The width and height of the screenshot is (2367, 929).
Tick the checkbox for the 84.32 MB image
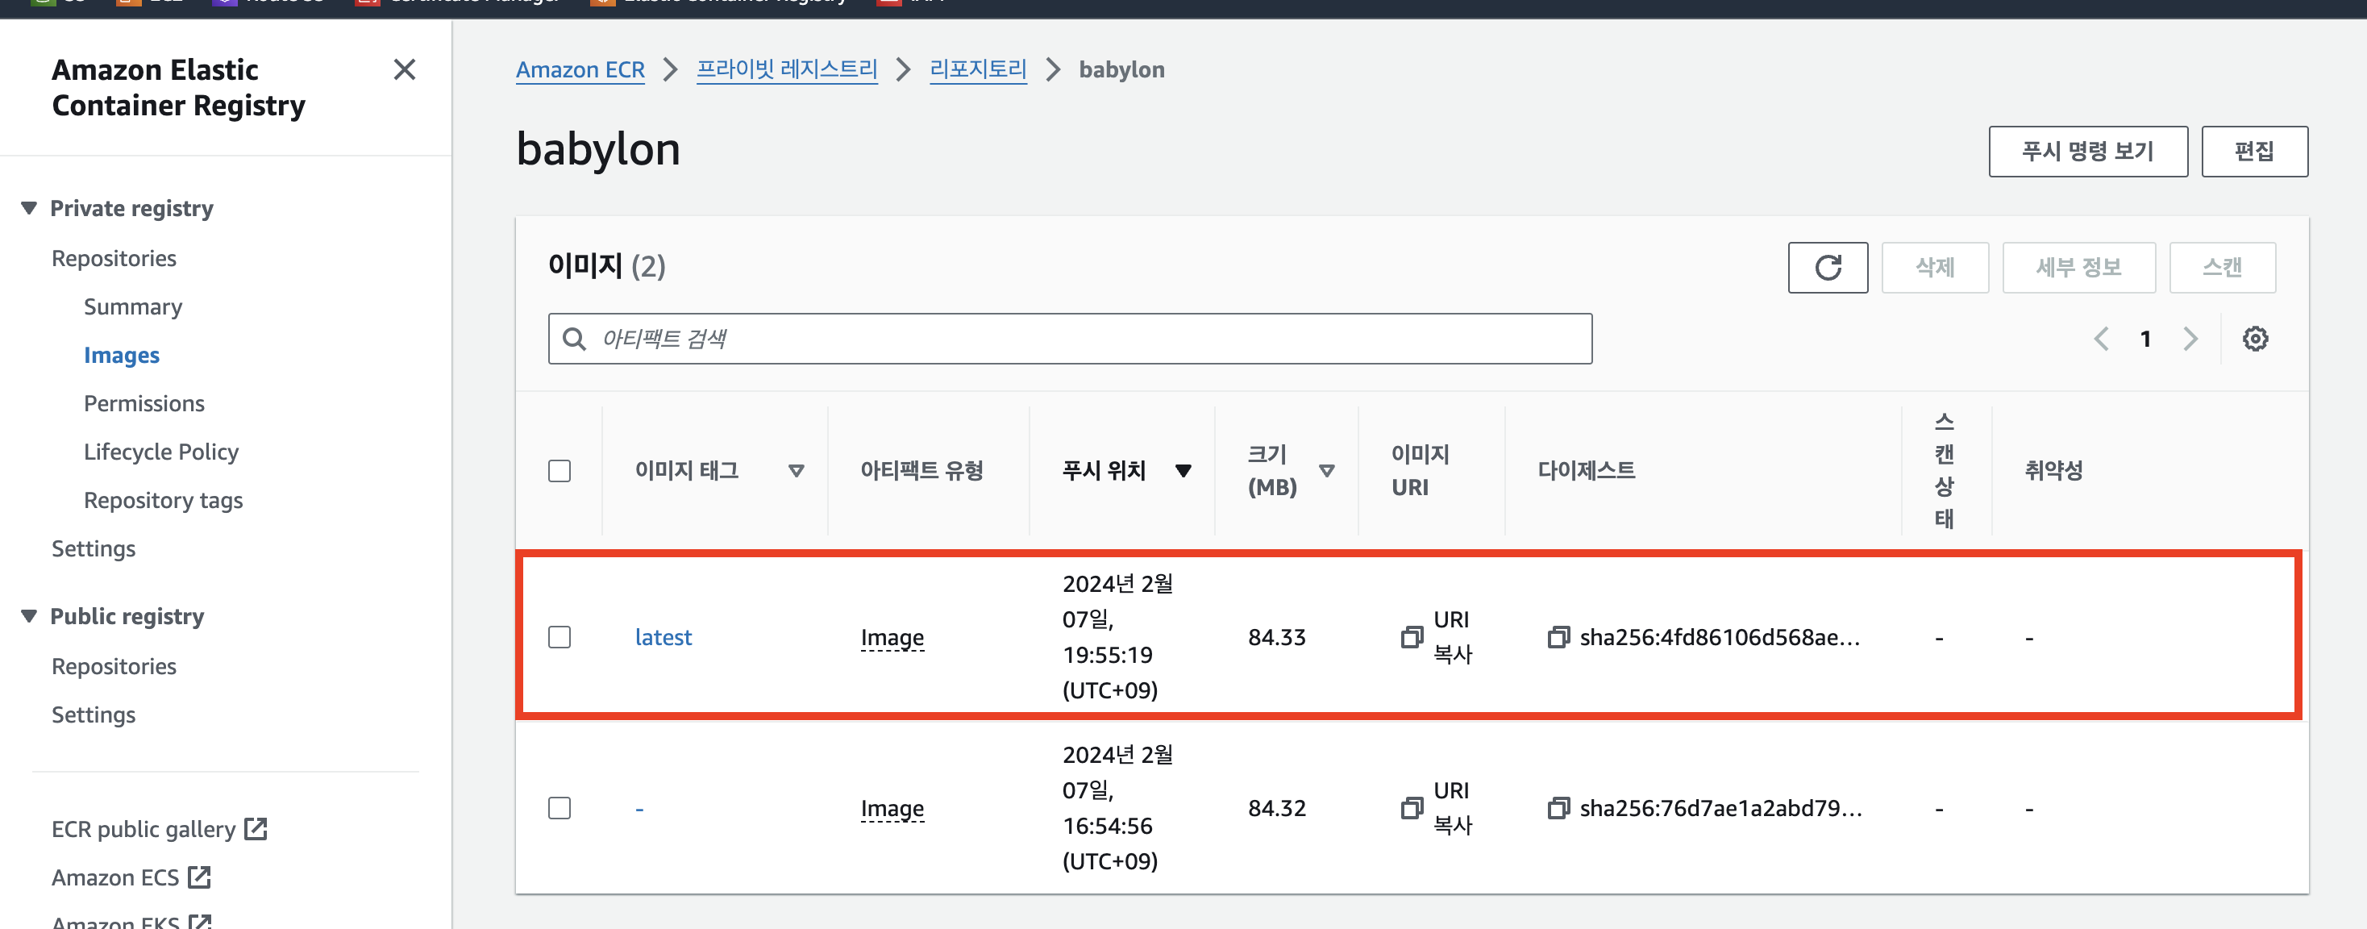[x=559, y=808]
